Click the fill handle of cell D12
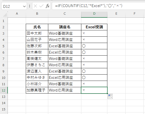This screenshot has height=114, width=145. (107, 94)
